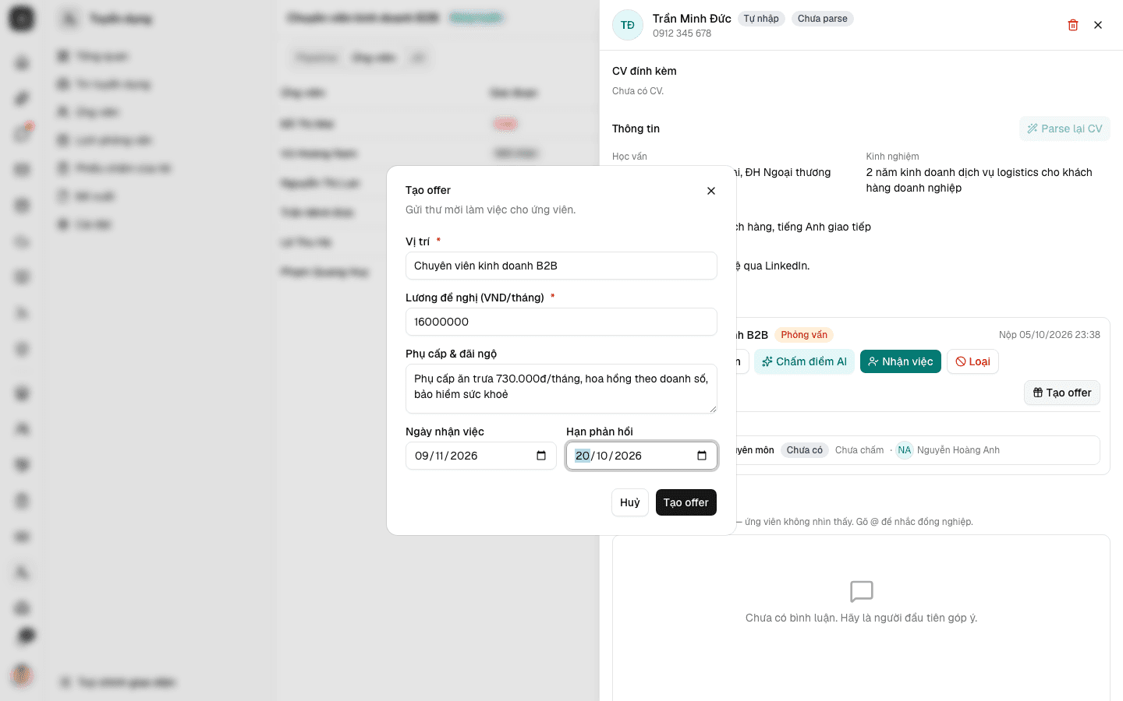Screen dimensions: 1123x701
Task: Click the candidate name Trần Minh Đức
Action: coord(692,19)
